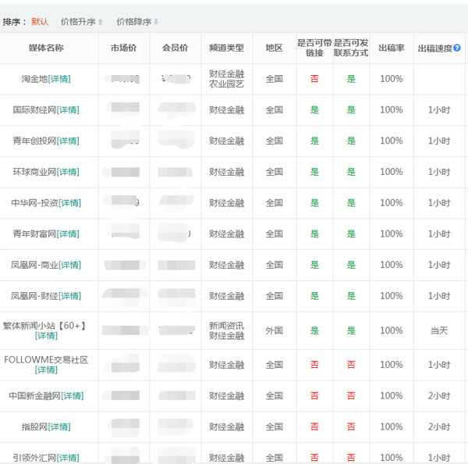This screenshot has width=468, height=464.
Task: Click the 会员价 column header
Action: (x=175, y=48)
